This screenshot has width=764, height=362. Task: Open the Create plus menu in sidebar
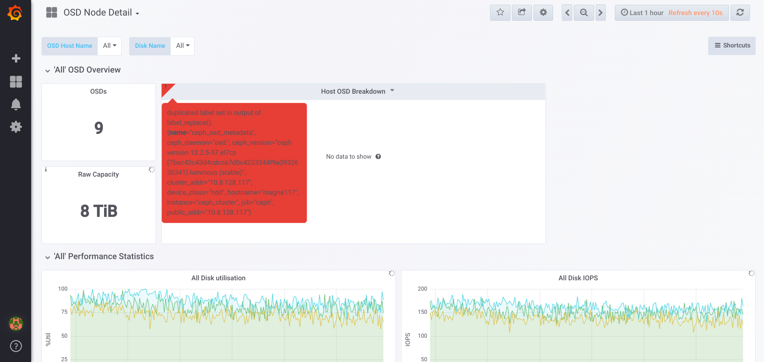coord(16,59)
